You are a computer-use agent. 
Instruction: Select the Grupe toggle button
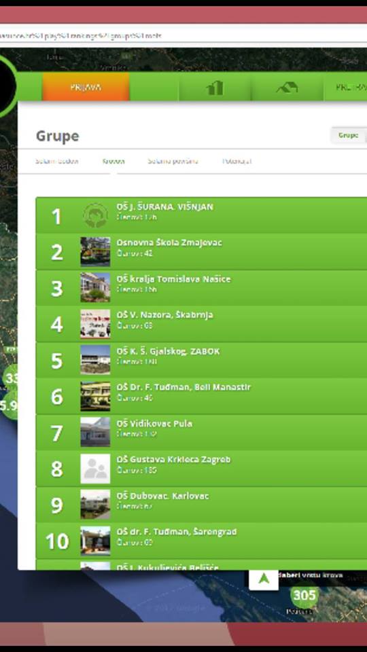[x=348, y=136]
